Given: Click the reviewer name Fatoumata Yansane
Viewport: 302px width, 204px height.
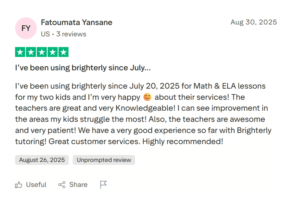Looking at the screenshot, I should (x=76, y=22).
